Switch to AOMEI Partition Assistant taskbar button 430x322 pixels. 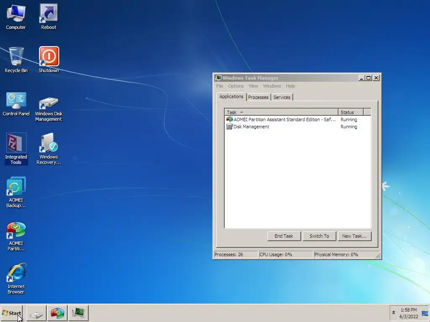point(57,313)
